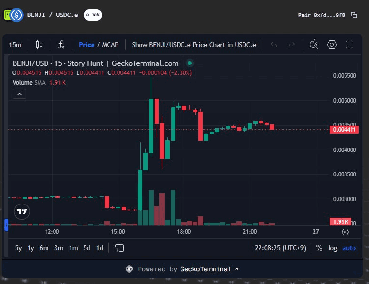Click the 0.004000 price axis label

(x=345, y=150)
